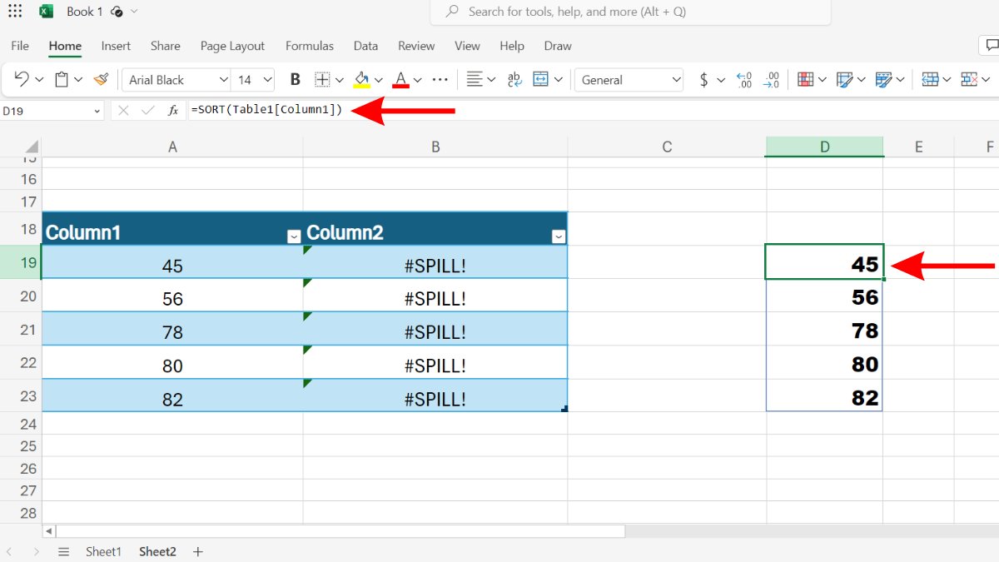Apply currency formatting with the dollar icon
This screenshot has height=562, width=999.
pos(703,79)
